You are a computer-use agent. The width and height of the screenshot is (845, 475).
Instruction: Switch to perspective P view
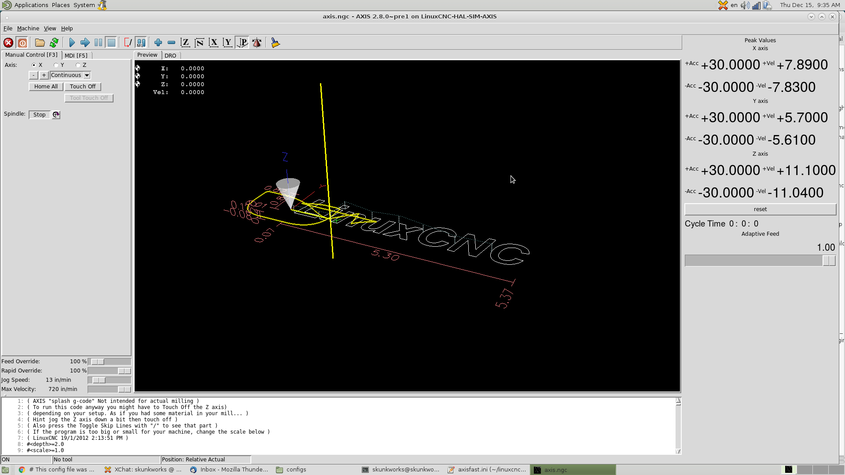242,43
